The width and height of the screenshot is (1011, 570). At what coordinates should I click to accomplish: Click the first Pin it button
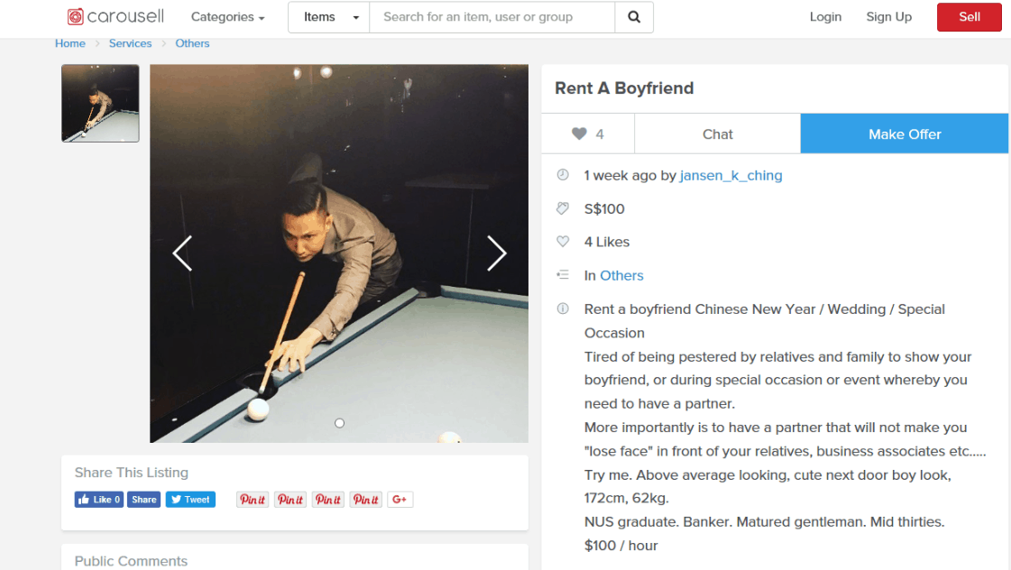(253, 500)
